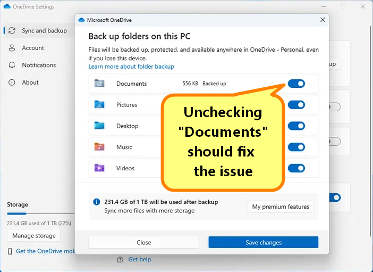This screenshot has height=272, width=373.
Task: Click the OneDrive cloud icon in dialog title
Action: (x=82, y=20)
